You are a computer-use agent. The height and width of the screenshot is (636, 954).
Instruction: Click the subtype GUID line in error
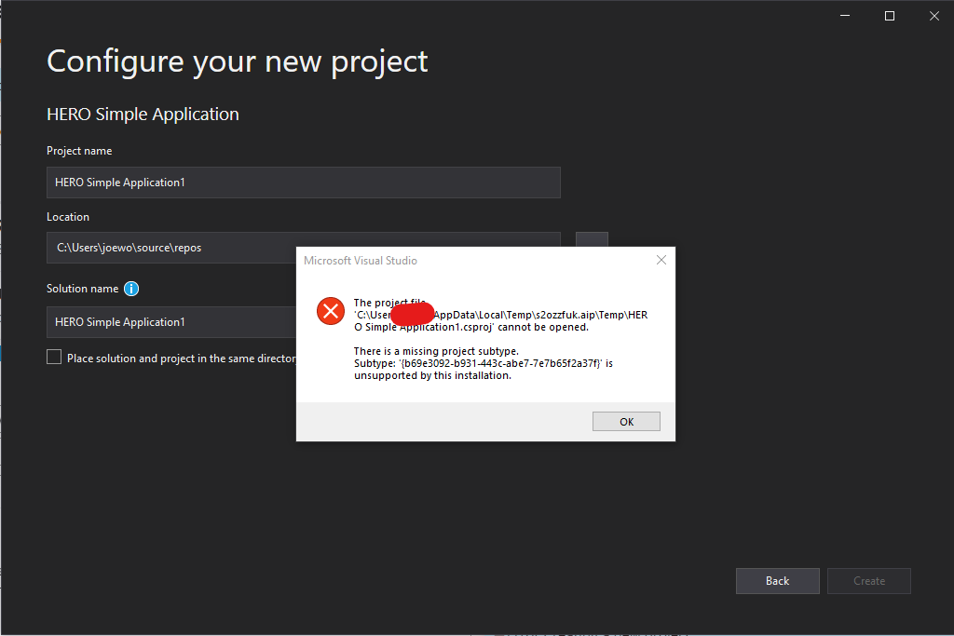(484, 363)
